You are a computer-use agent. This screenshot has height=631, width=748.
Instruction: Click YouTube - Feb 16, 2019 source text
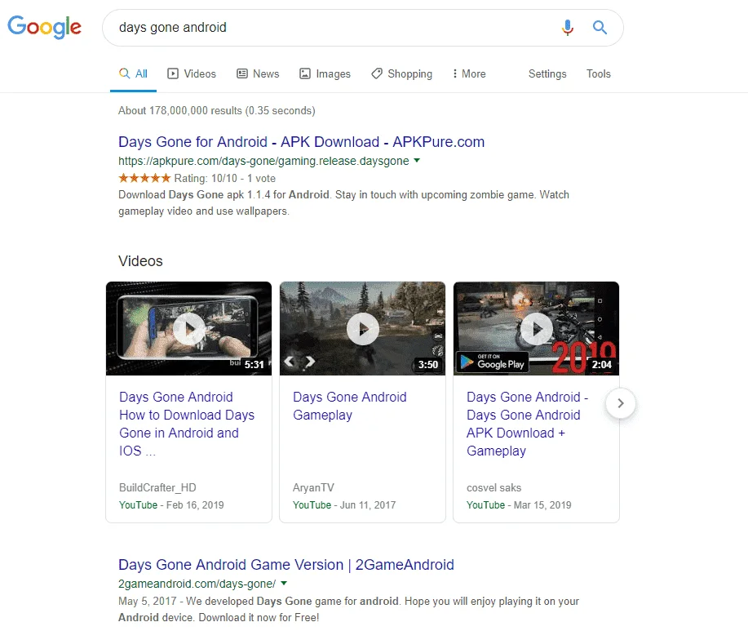(x=171, y=505)
